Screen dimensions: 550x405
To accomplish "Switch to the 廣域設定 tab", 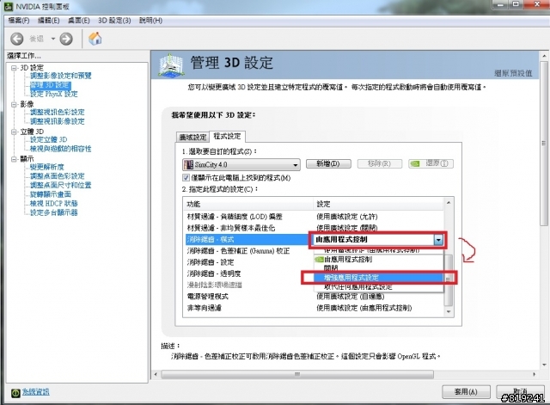I will pos(192,137).
